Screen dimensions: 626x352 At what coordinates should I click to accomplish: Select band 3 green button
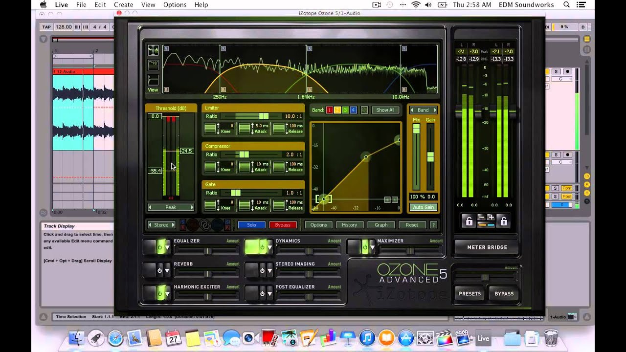tap(345, 110)
